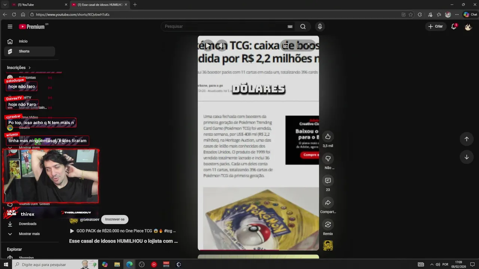Toggle captions on the Short
479x269 pixels.
[286, 46]
